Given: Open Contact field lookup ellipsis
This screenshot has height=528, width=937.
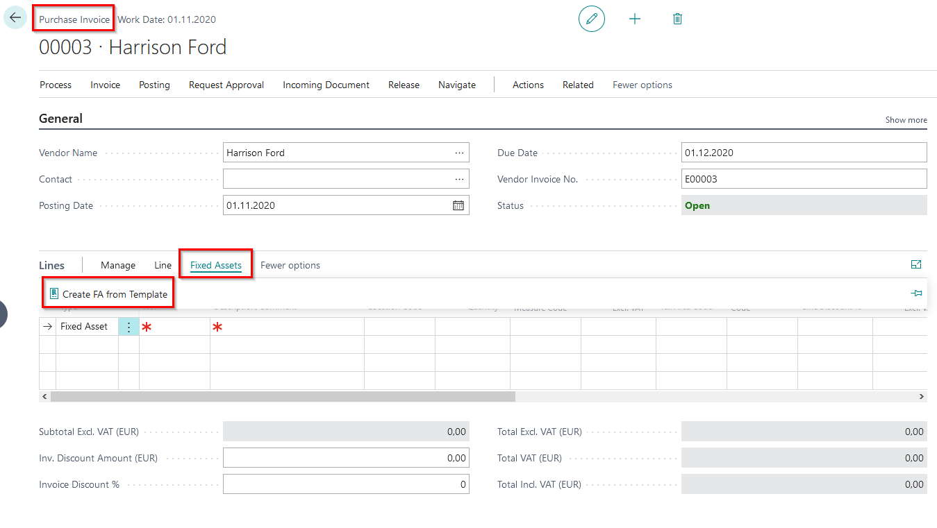Looking at the screenshot, I should [459, 179].
